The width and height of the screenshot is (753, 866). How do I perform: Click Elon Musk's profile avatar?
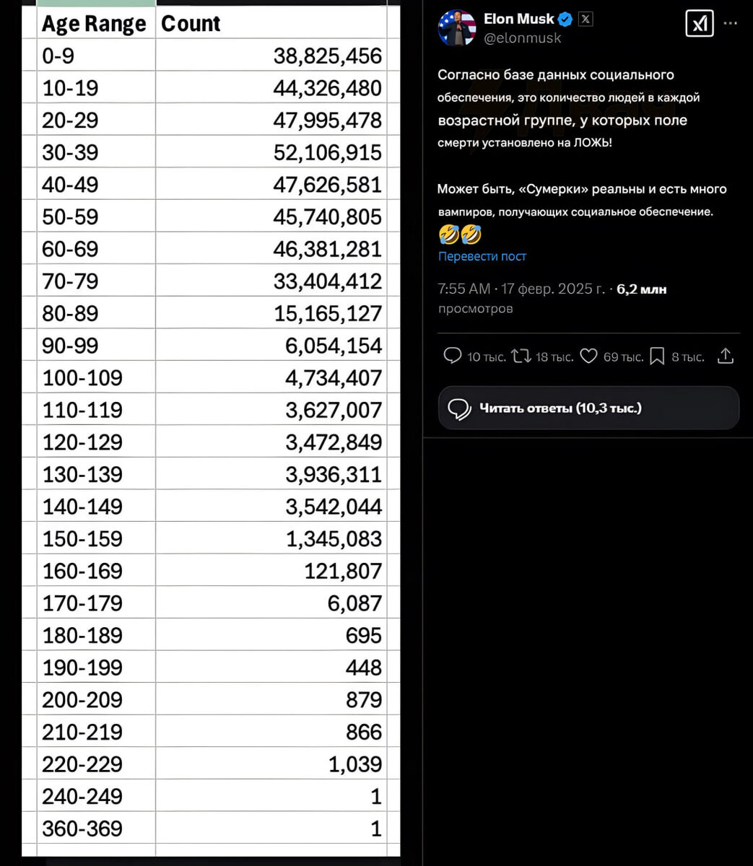tap(457, 28)
